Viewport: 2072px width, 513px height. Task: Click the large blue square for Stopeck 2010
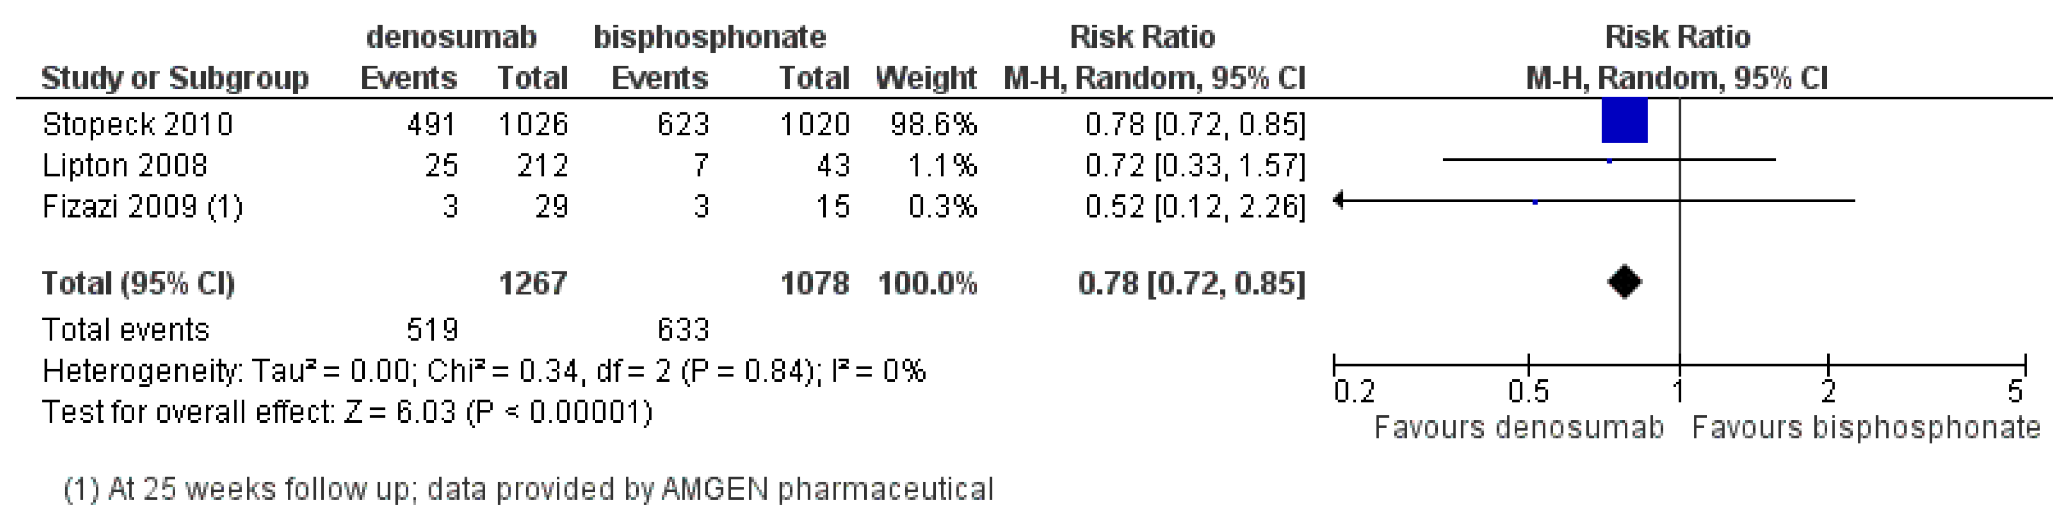point(1624,121)
